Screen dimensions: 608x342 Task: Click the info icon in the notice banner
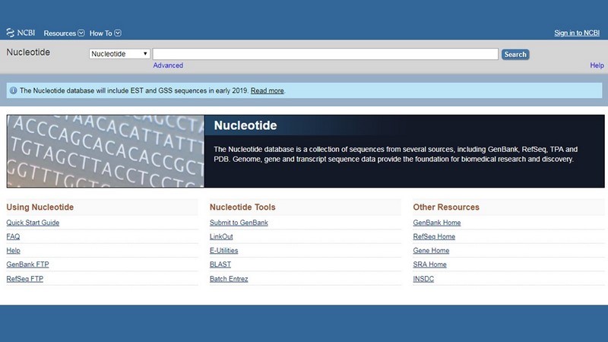[13, 90]
